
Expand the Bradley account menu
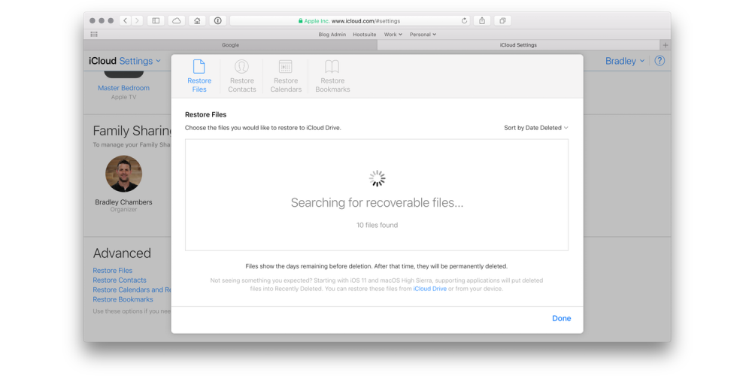click(624, 61)
